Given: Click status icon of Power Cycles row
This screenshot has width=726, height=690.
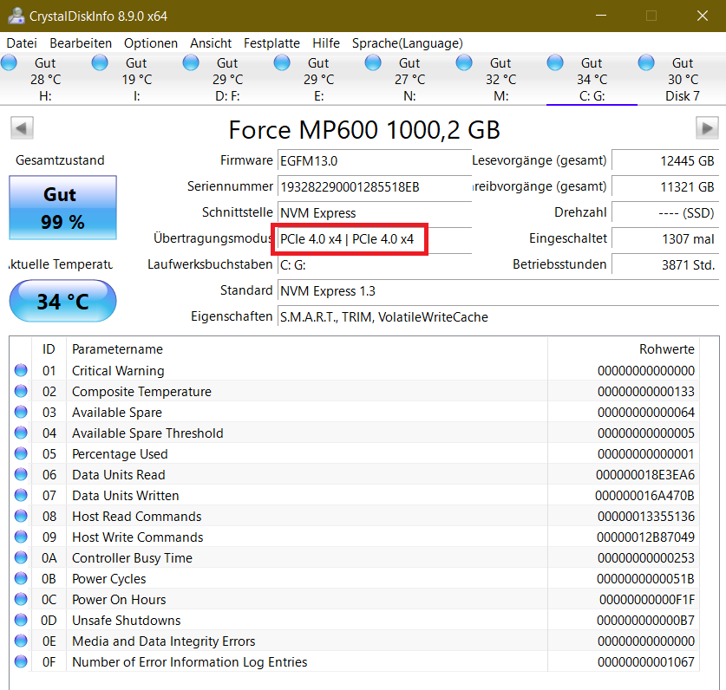Looking at the screenshot, I should click(21, 578).
